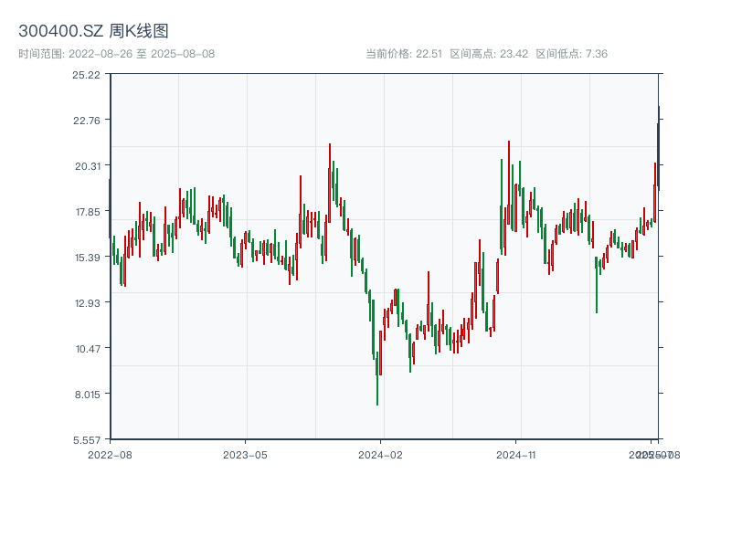Click the 17.85 y-axis price label

tap(87, 211)
